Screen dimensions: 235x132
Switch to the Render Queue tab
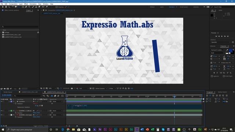click(8, 92)
